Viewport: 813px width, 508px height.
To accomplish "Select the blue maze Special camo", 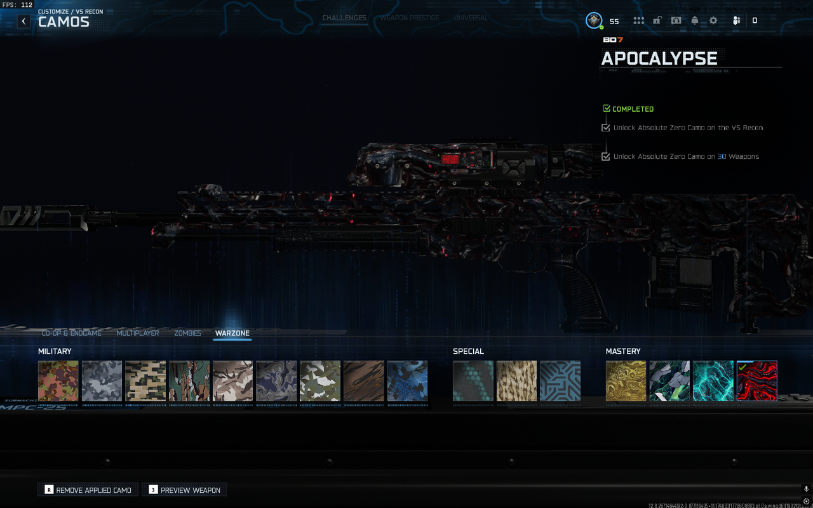I will (x=560, y=381).
